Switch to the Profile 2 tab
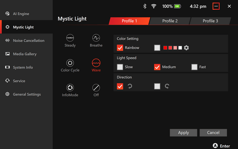The width and height of the screenshot is (238, 149). (x=170, y=21)
